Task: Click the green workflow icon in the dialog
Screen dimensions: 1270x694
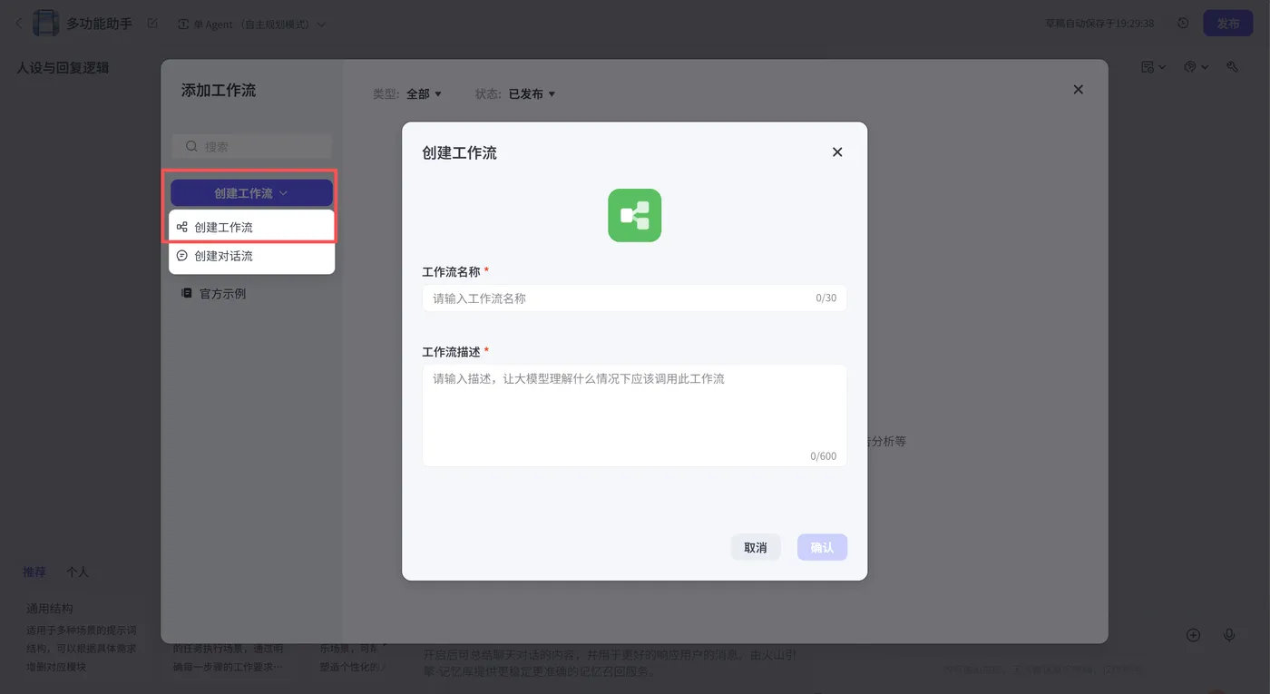Action: coord(634,215)
